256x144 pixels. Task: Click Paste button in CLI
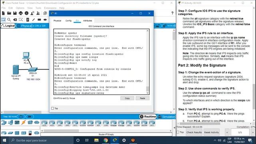pos(142,98)
